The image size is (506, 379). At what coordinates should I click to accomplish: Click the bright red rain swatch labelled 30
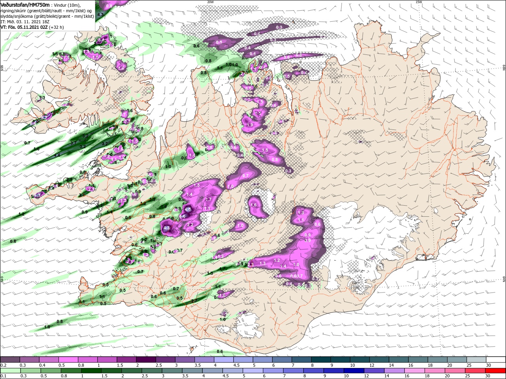pyautogui.click(x=495, y=371)
